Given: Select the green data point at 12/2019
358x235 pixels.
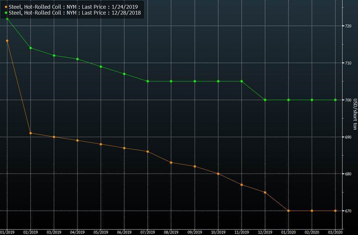Looking at the screenshot, I should pyautogui.click(x=265, y=100).
